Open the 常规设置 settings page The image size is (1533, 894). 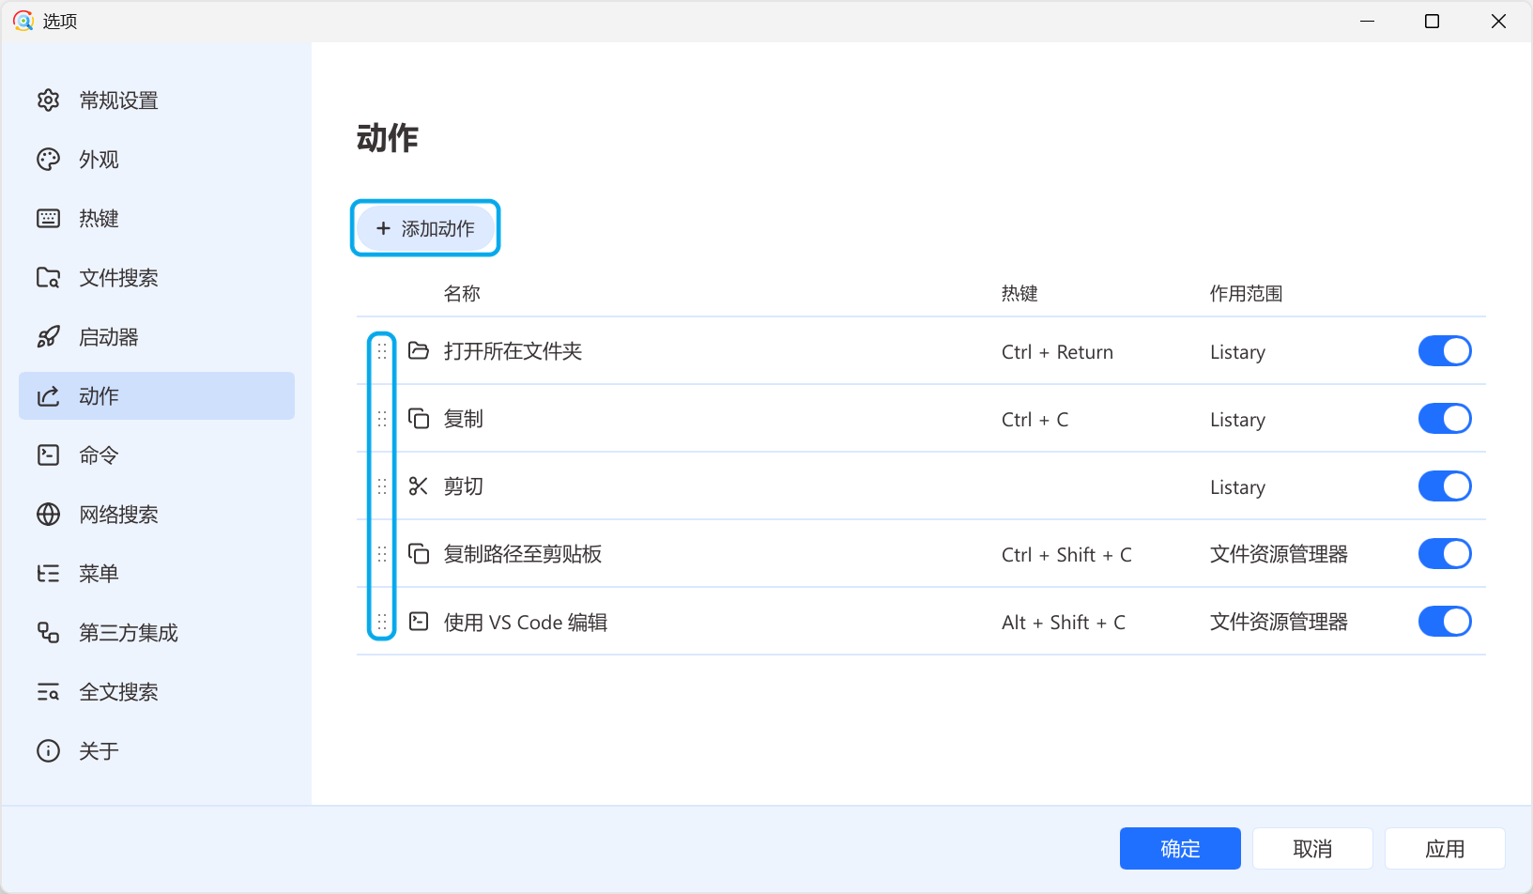(157, 100)
